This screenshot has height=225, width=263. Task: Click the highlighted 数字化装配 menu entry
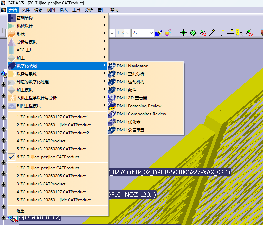(57, 66)
